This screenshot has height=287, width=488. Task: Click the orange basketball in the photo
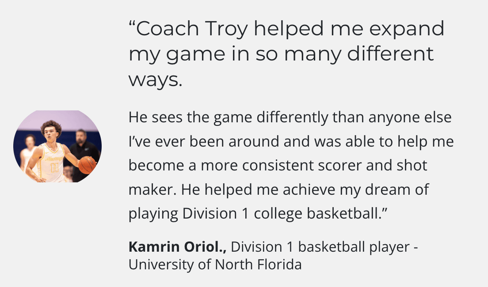pos(87,165)
